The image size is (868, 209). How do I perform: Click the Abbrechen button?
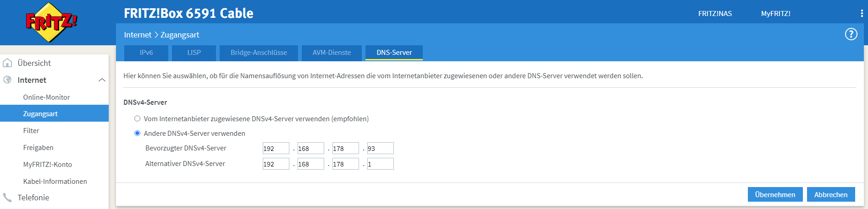[831, 194]
